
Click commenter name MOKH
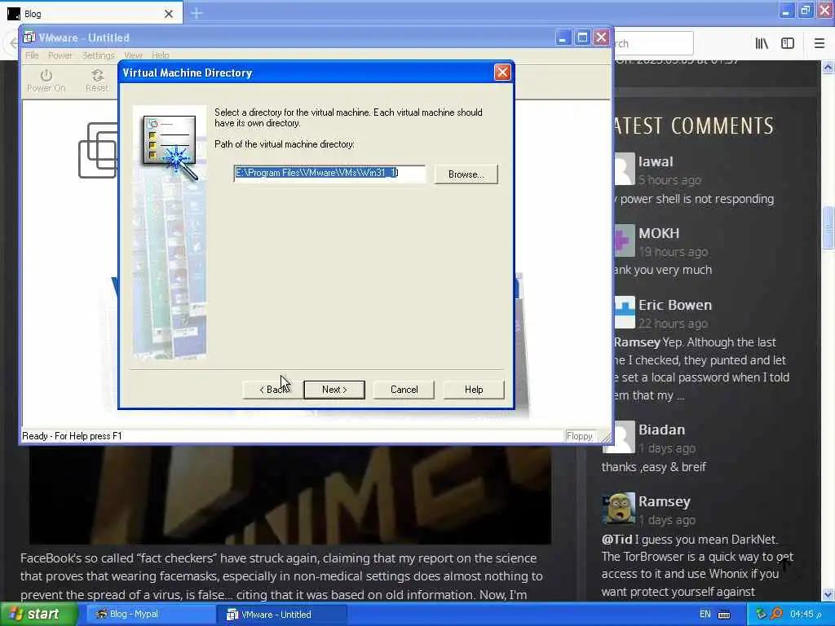coord(659,233)
